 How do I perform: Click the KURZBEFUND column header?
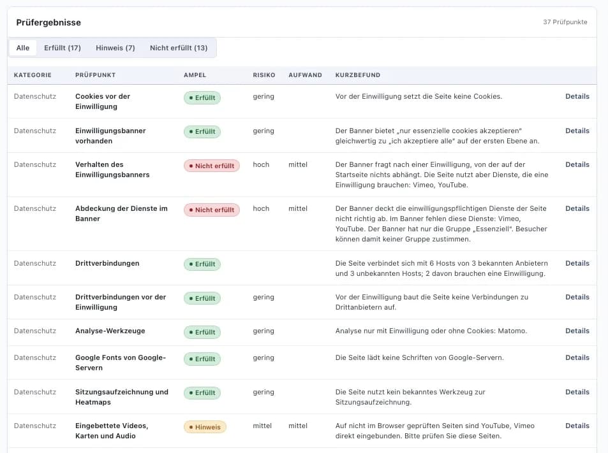click(358, 75)
